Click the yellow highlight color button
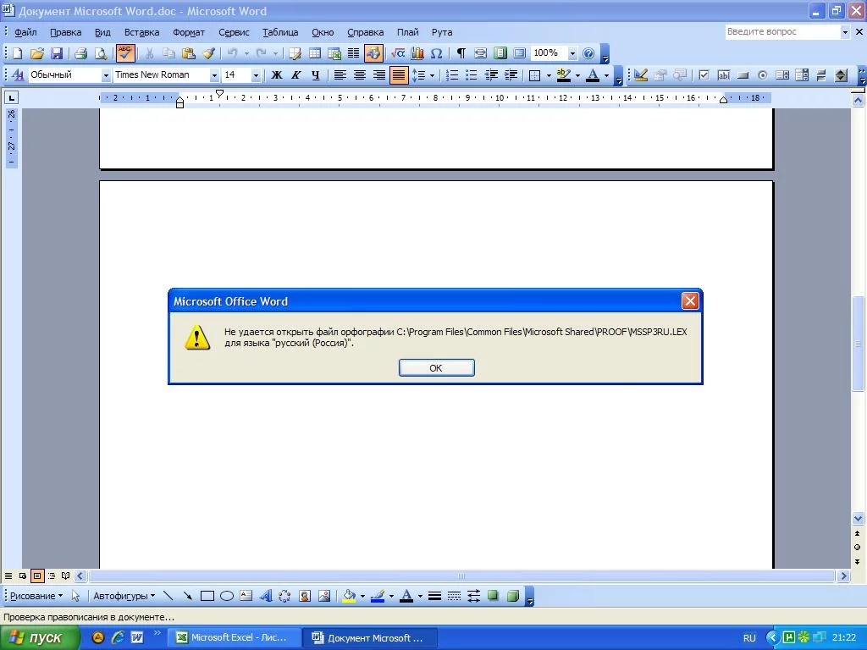The height and width of the screenshot is (650, 867). pyautogui.click(x=563, y=75)
